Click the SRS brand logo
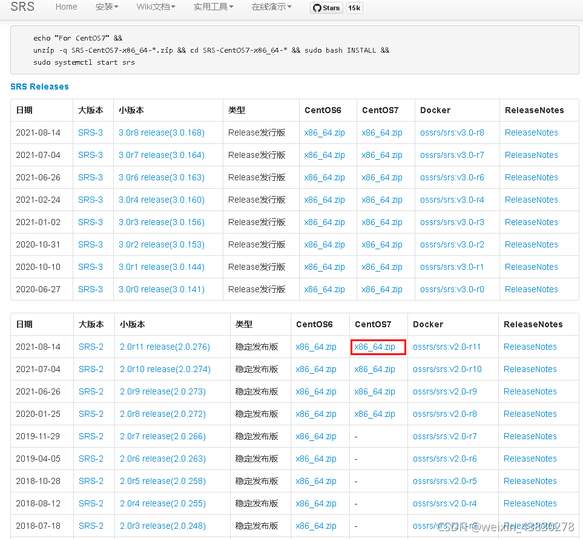583x539 pixels. [x=22, y=7]
